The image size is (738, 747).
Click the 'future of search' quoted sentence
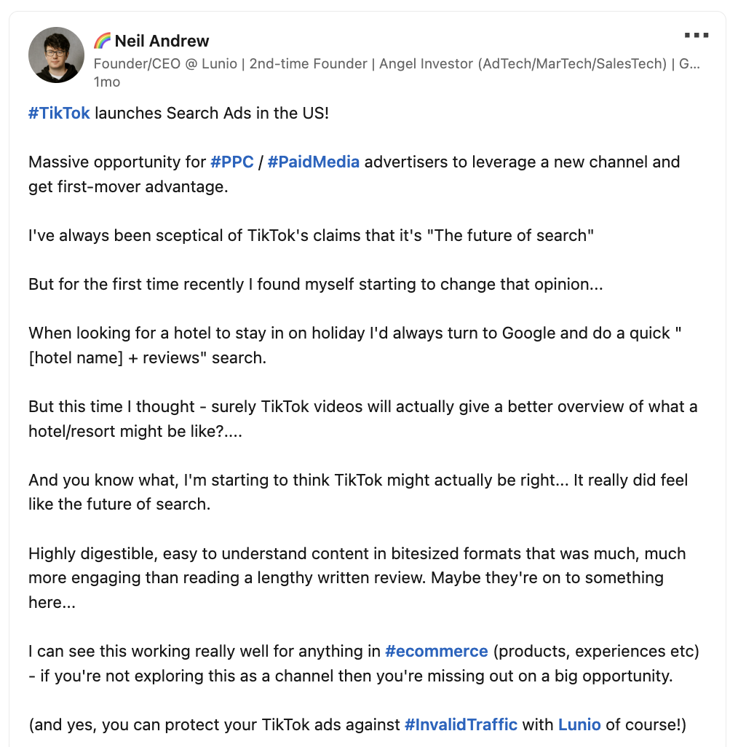coord(311,235)
